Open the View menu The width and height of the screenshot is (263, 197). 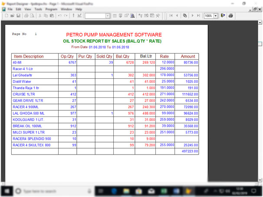tap(28, 9)
